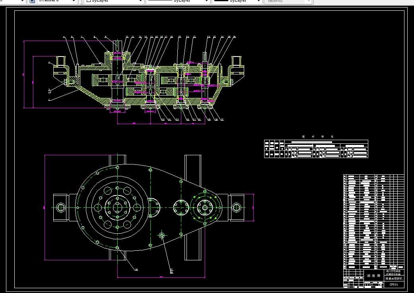Click the large gear circle in plan view
Screen dimensions: 414x293
click(x=117, y=207)
